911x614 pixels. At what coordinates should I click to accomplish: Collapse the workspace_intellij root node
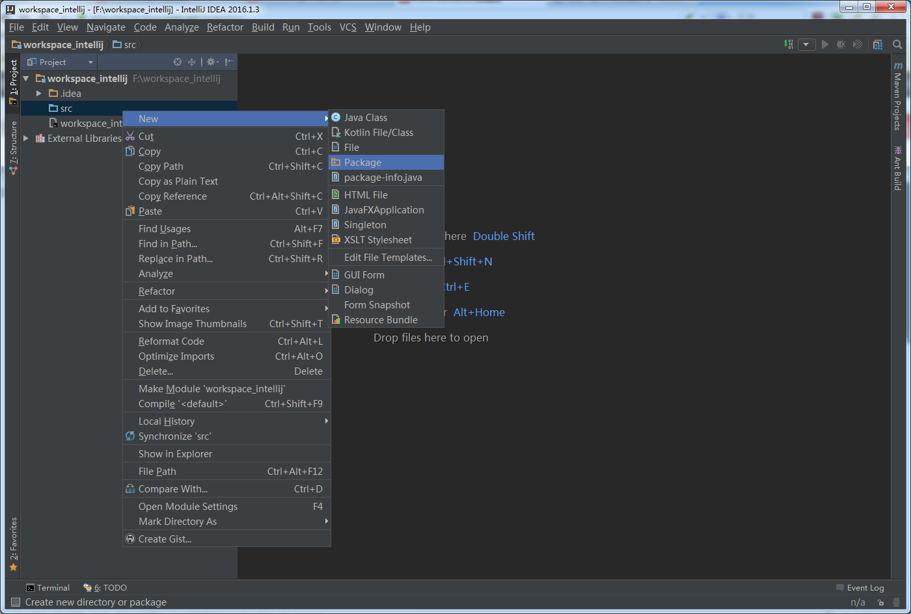[26, 79]
